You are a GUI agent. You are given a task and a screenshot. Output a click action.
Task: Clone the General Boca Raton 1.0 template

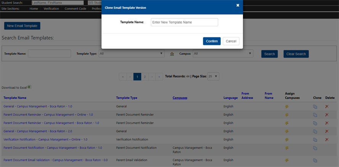[315, 106]
